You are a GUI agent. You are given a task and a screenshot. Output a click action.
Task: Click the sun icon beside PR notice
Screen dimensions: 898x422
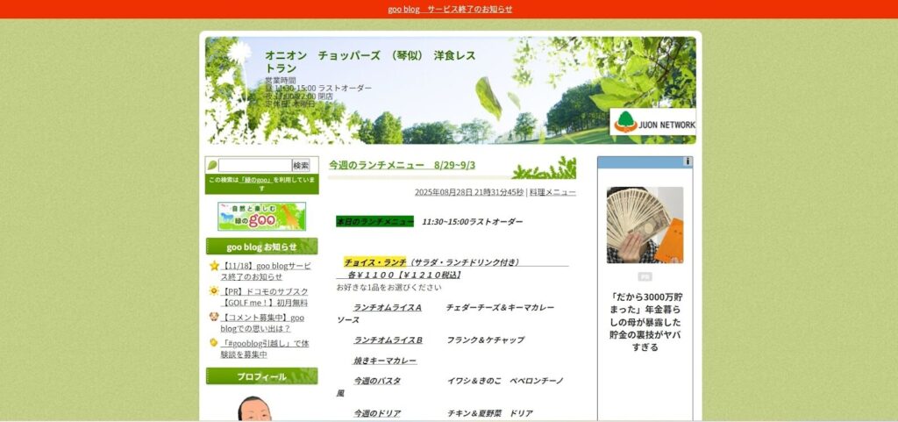(x=214, y=291)
